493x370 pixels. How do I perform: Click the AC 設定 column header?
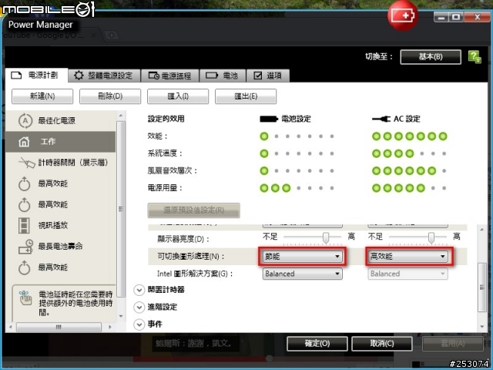396,119
